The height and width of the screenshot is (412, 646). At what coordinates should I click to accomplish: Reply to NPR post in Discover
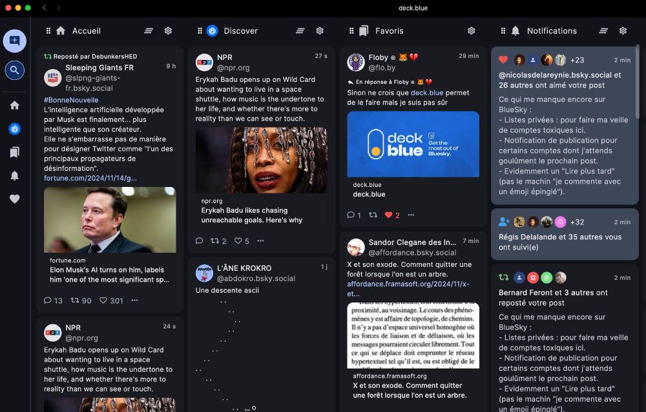pyautogui.click(x=200, y=241)
